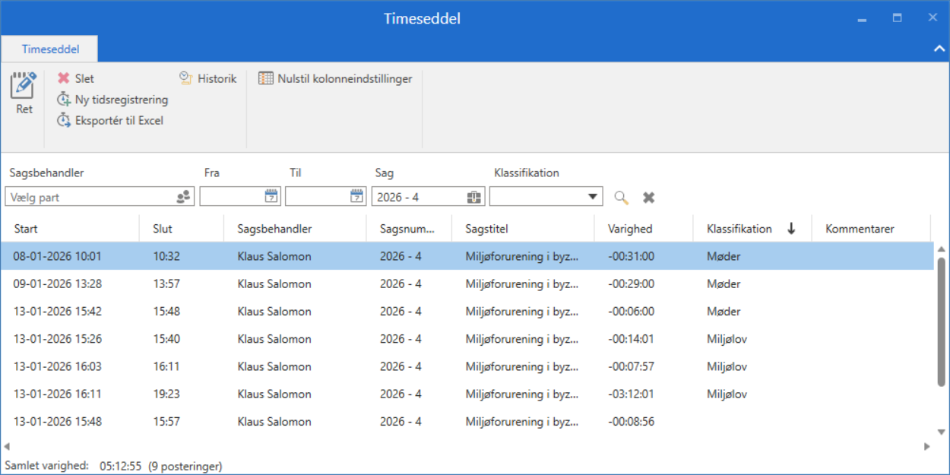This screenshot has width=950, height=475.
Task: Expand the Klassifikation dropdown
Action: [x=593, y=197]
